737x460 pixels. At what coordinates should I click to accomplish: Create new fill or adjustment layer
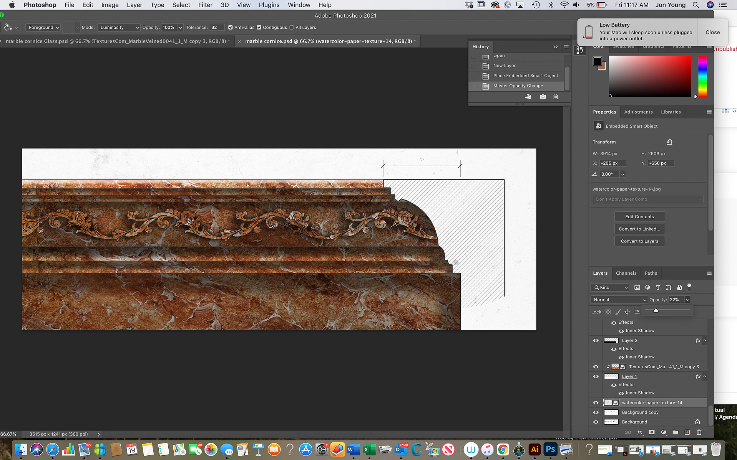coord(664,432)
